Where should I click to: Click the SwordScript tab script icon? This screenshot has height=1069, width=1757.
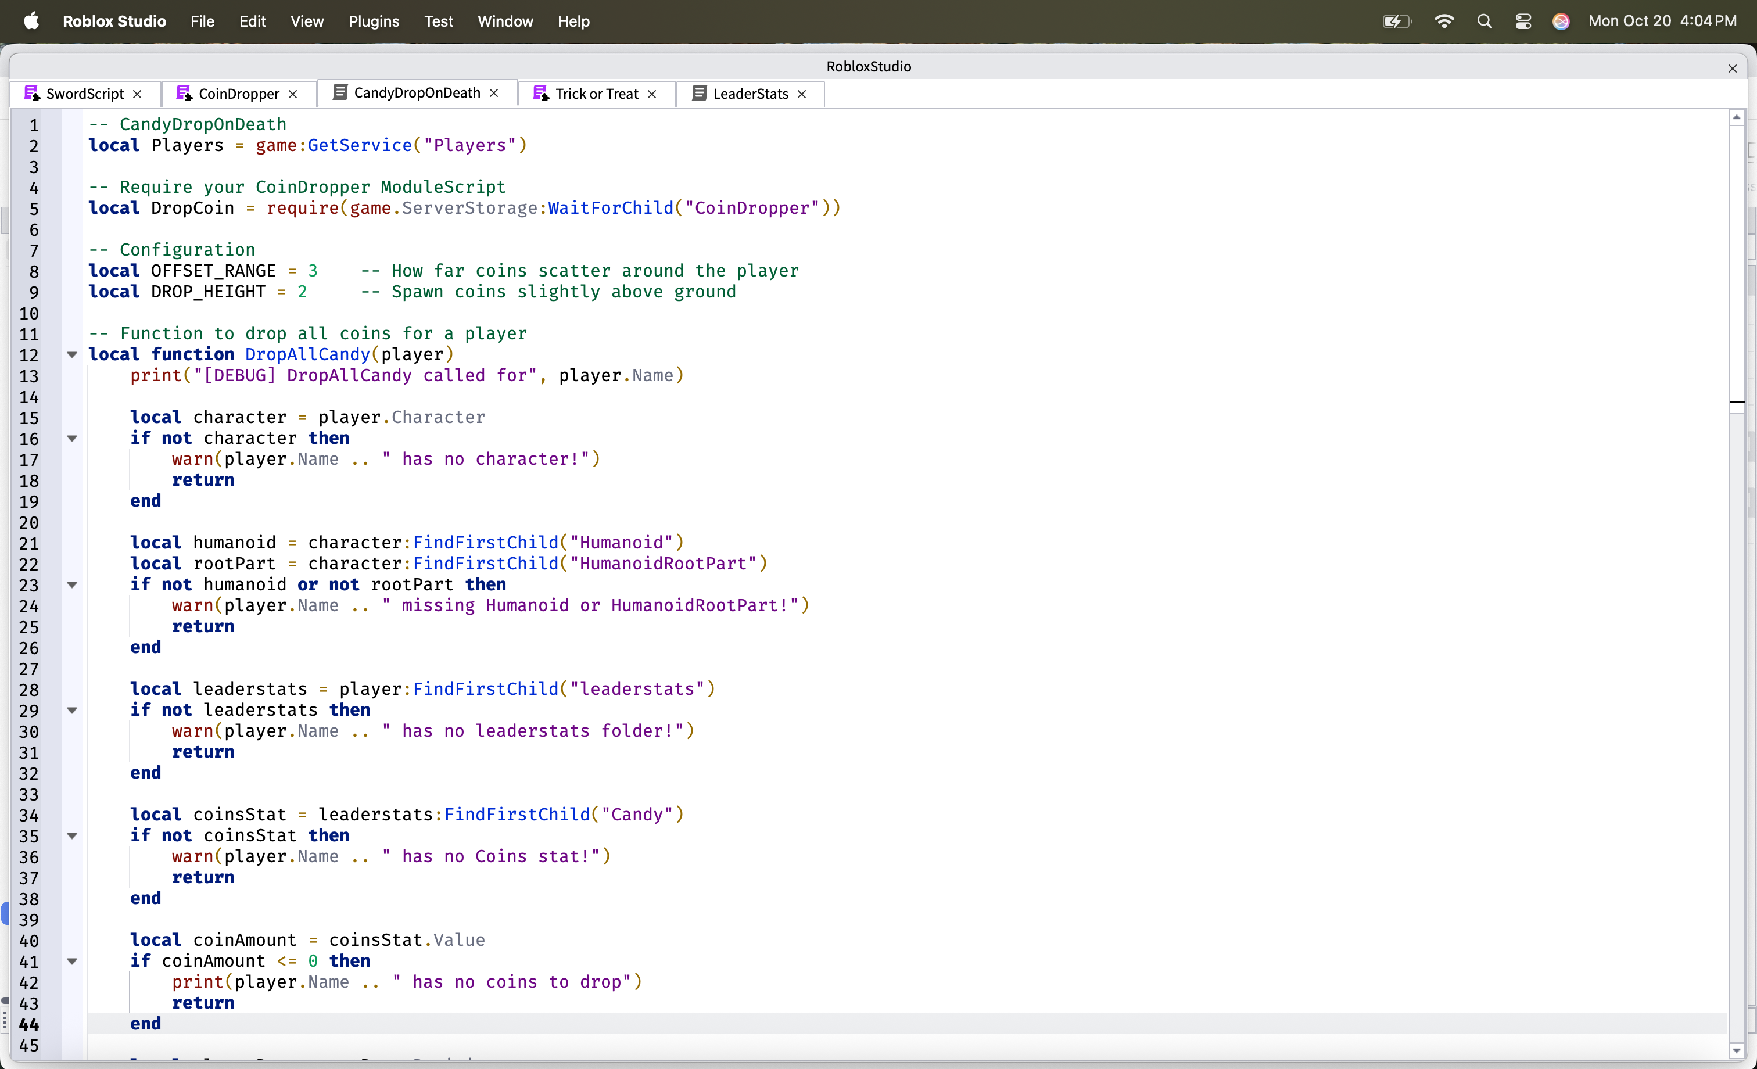pyautogui.click(x=31, y=94)
